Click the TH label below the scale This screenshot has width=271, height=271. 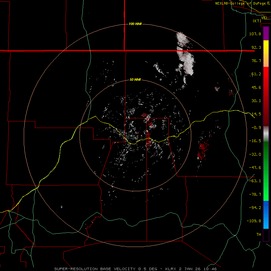[x=259, y=235]
